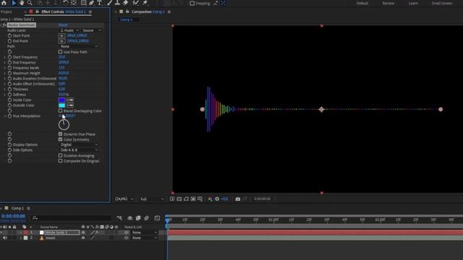Click Hue Interpolation angle dial
The image size is (463, 260).
pyautogui.click(x=64, y=125)
